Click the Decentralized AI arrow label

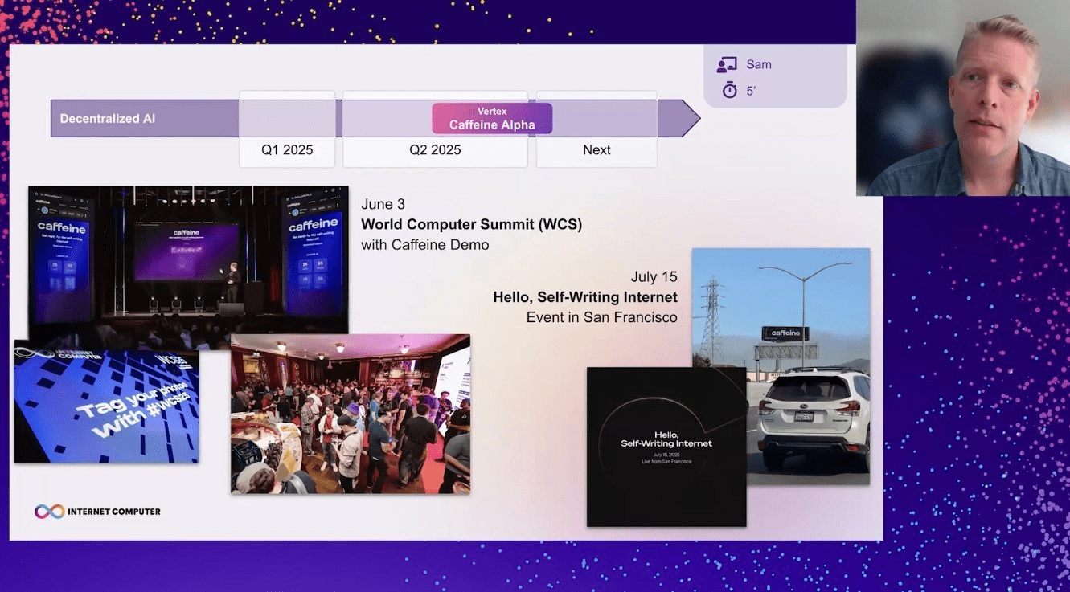(108, 118)
